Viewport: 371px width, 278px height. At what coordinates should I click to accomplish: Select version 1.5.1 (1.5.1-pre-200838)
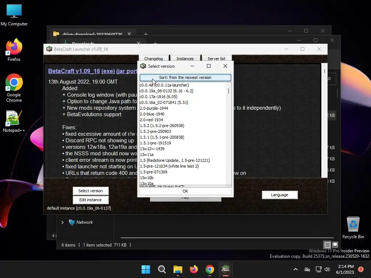pyautogui.click(x=183, y=137)
